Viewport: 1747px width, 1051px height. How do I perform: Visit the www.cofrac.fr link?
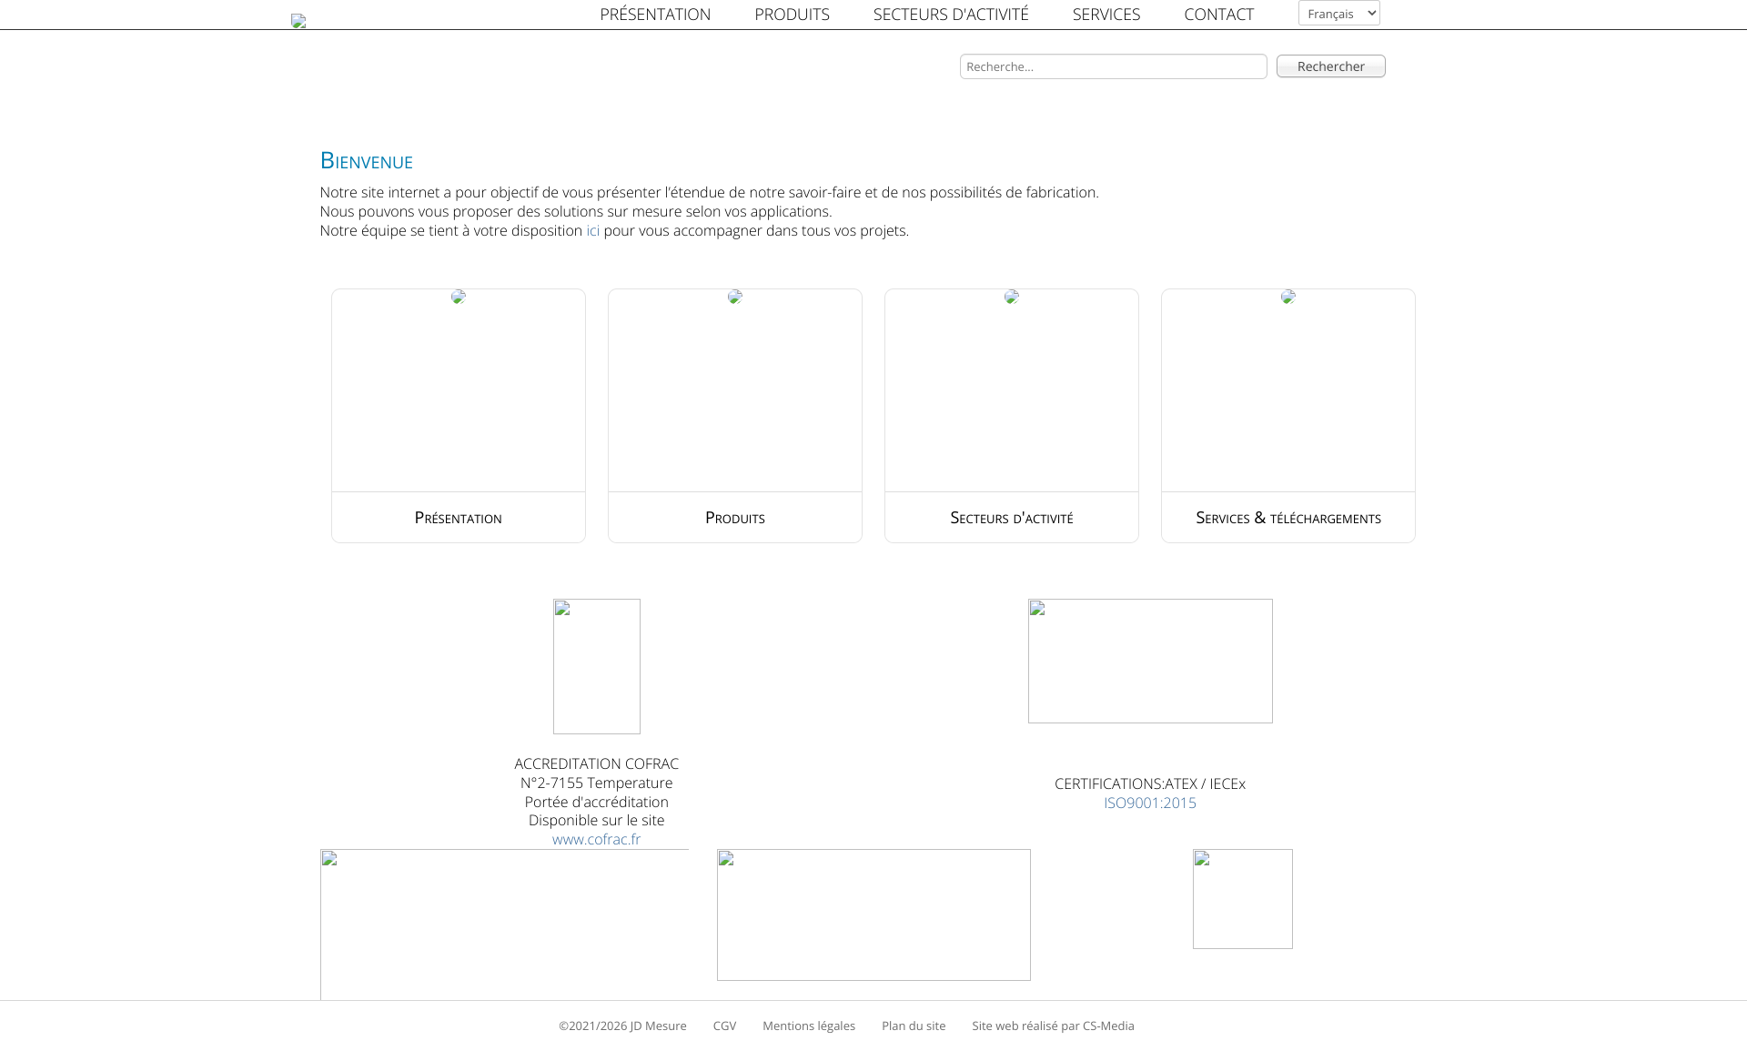pyautogui.click(x=596, y=839)
